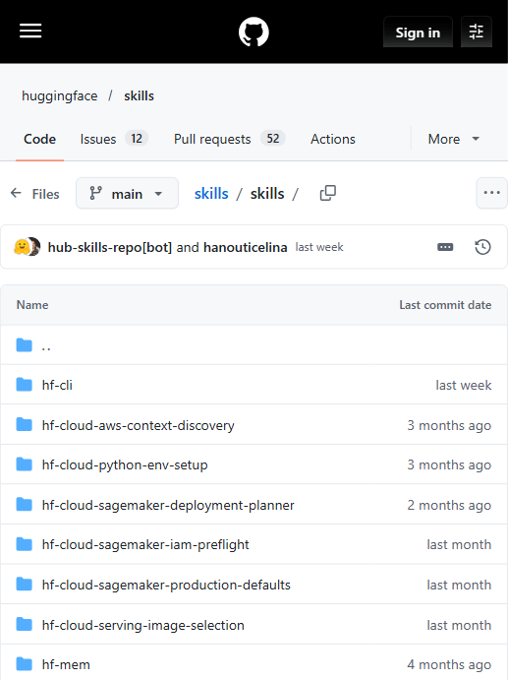This screenshot has height=680, width=508.
Task: Click the skills breadcrumb root link
Action: click(x=211, y=194)
